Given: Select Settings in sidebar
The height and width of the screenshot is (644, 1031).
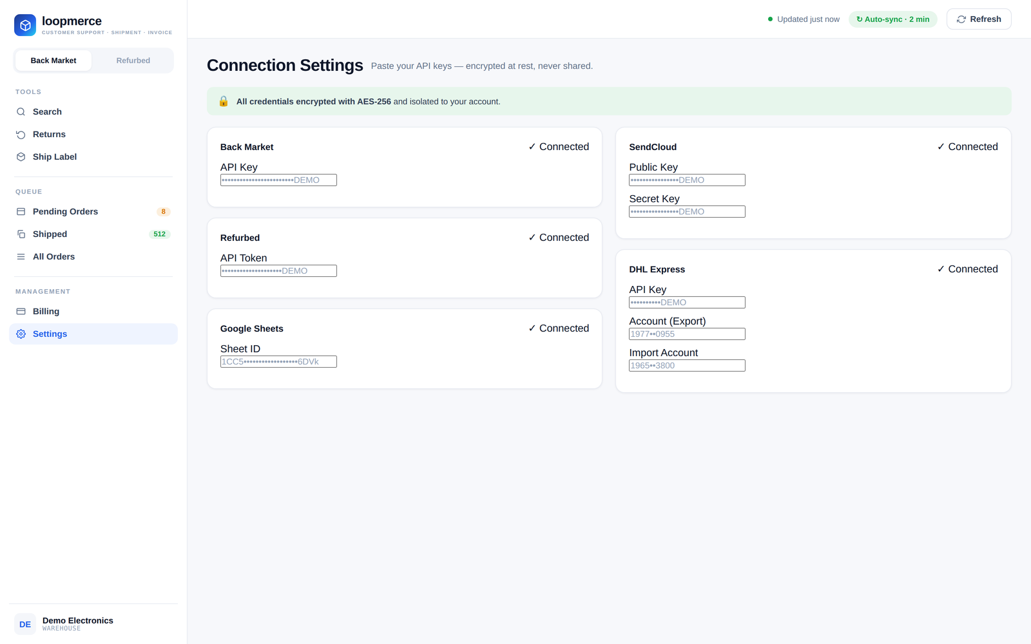Looking at the screenshot, I should (x=93, y=334).
